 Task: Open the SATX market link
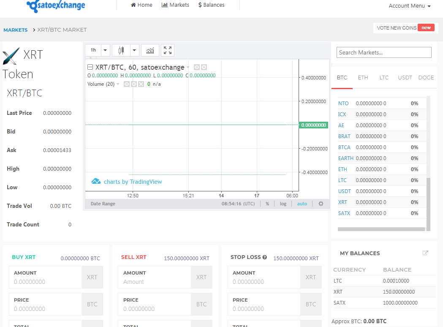[344, 213]
